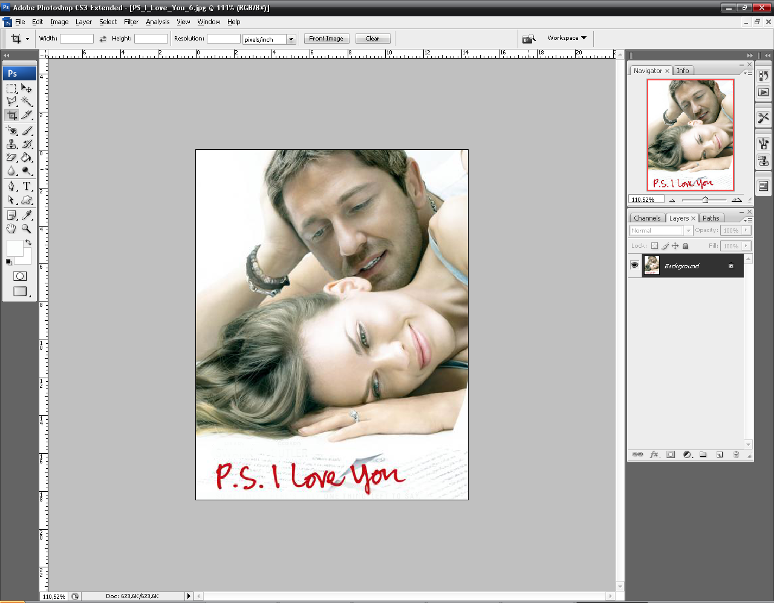Change the screen mode button
This screenshot has height=603, width=774.
pyautogui.click(x=20, y=291)
